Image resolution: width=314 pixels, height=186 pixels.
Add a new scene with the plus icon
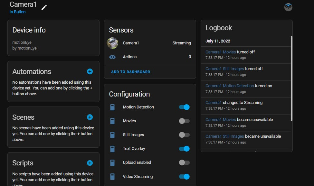point(90,117)
